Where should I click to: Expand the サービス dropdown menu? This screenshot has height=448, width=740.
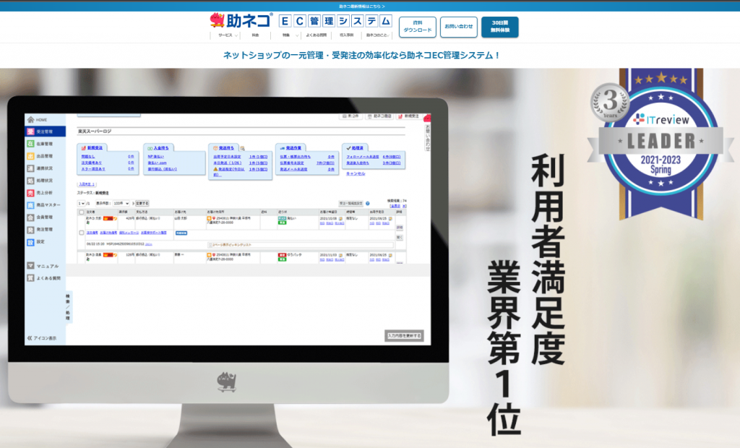pos(226,35)
